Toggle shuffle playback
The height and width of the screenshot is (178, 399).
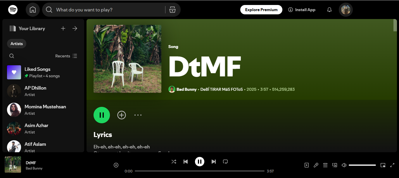click(174, 161)
